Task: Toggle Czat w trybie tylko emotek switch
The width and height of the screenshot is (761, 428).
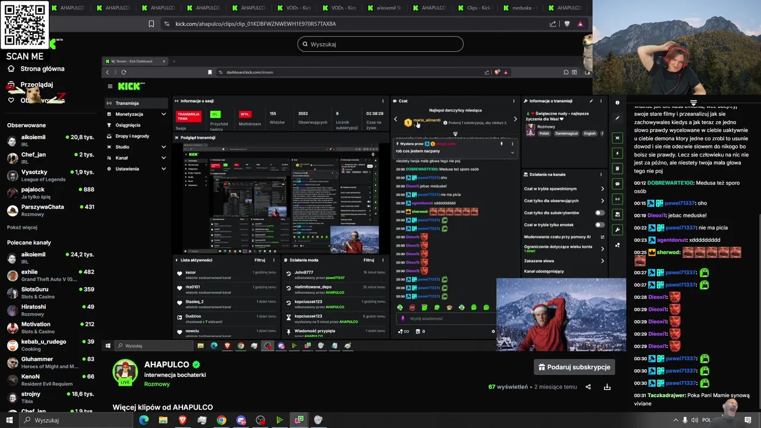Action: 599,225
